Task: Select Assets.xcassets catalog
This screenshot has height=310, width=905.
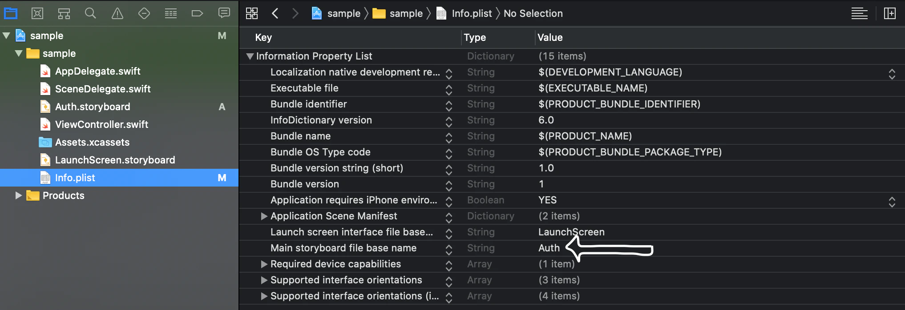Action: pos(92,142)
